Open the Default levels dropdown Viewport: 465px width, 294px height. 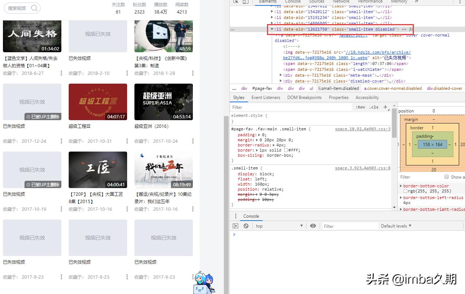point(396,226)
